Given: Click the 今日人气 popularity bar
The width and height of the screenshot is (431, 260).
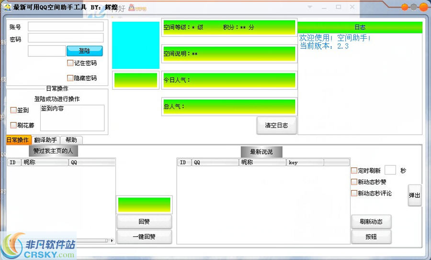Looking at the screenshot, I should (229, 80).
